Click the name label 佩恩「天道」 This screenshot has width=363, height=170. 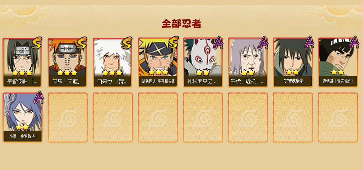point(66,81)
